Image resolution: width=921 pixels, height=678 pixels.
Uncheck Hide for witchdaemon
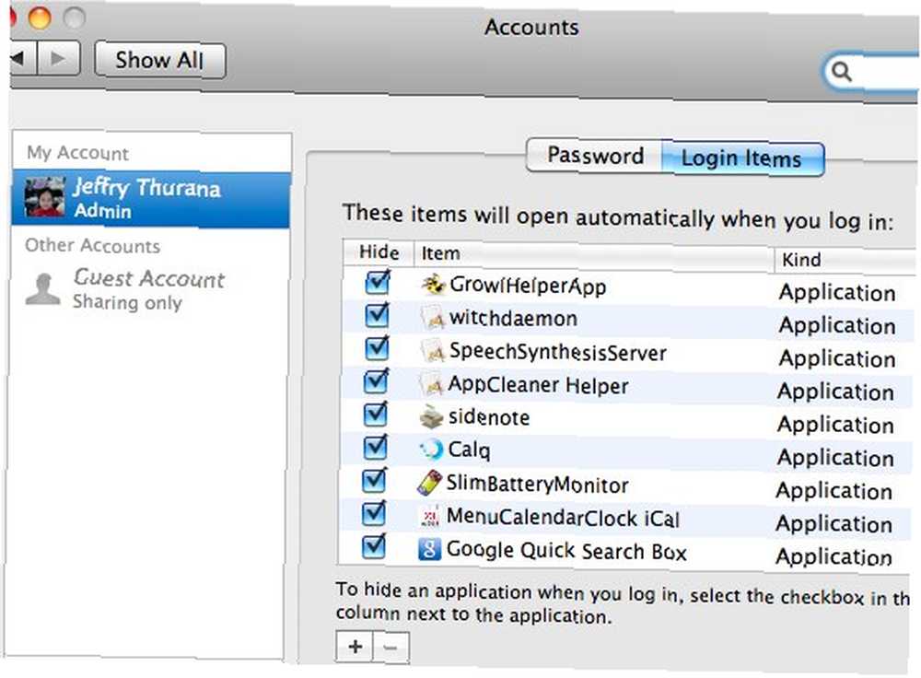pos(377,315)
